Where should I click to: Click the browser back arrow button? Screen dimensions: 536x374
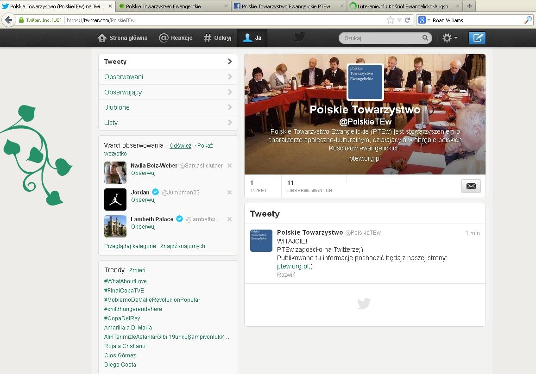pos(8,20)
